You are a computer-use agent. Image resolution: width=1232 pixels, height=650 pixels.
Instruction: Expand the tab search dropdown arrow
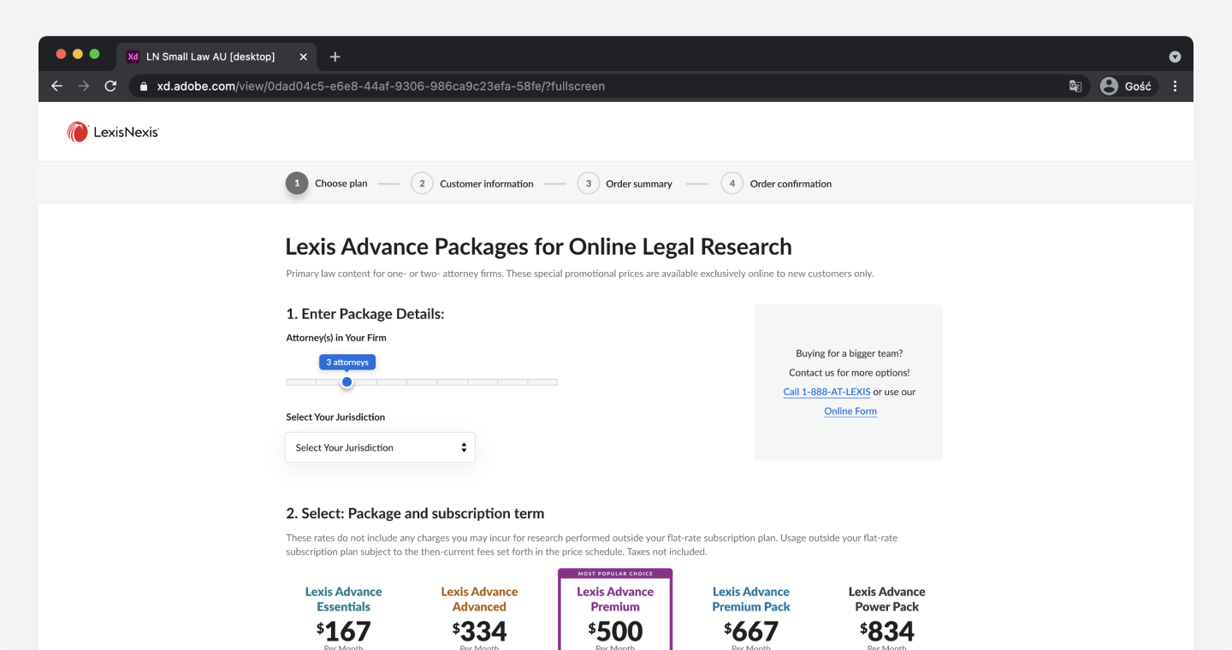point(1175,56)
